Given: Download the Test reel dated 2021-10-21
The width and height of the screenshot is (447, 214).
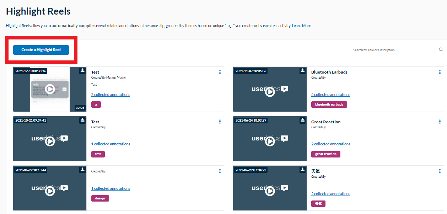Looking at the screenshot, I should tap(82, 121).
